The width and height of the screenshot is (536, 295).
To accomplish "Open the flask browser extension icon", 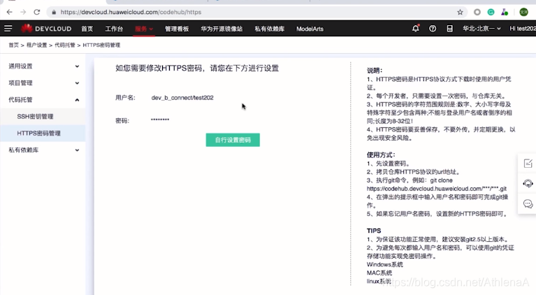I will (x=505, y=12).
